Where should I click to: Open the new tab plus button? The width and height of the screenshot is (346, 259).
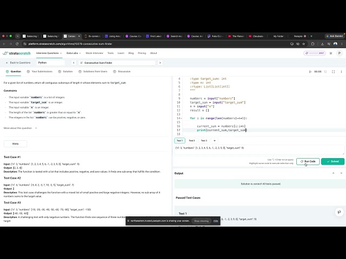click(311, 36)
